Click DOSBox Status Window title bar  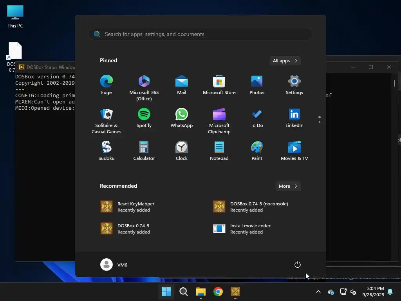(46, 67)
